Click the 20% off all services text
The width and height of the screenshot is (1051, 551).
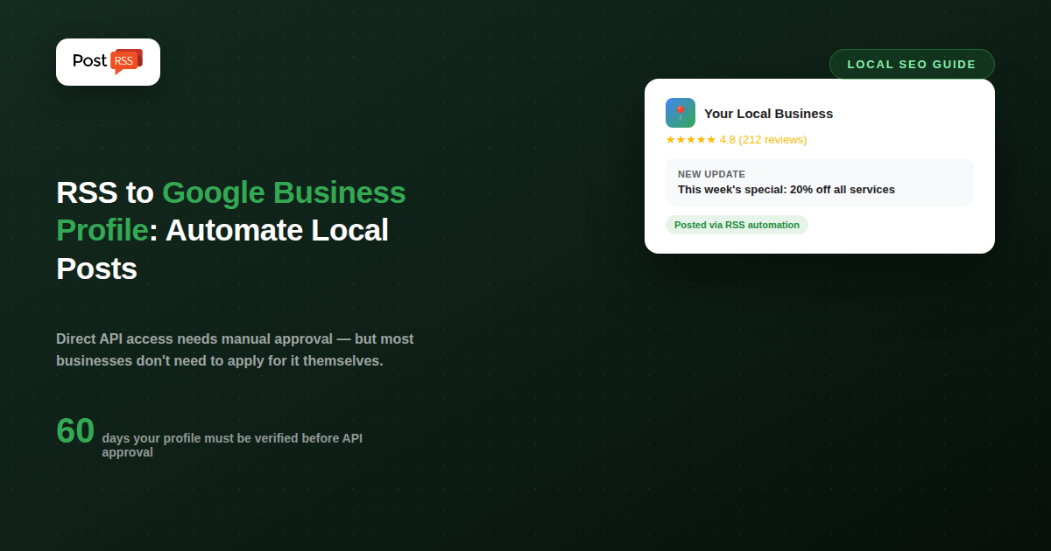[x=842, y=190]
